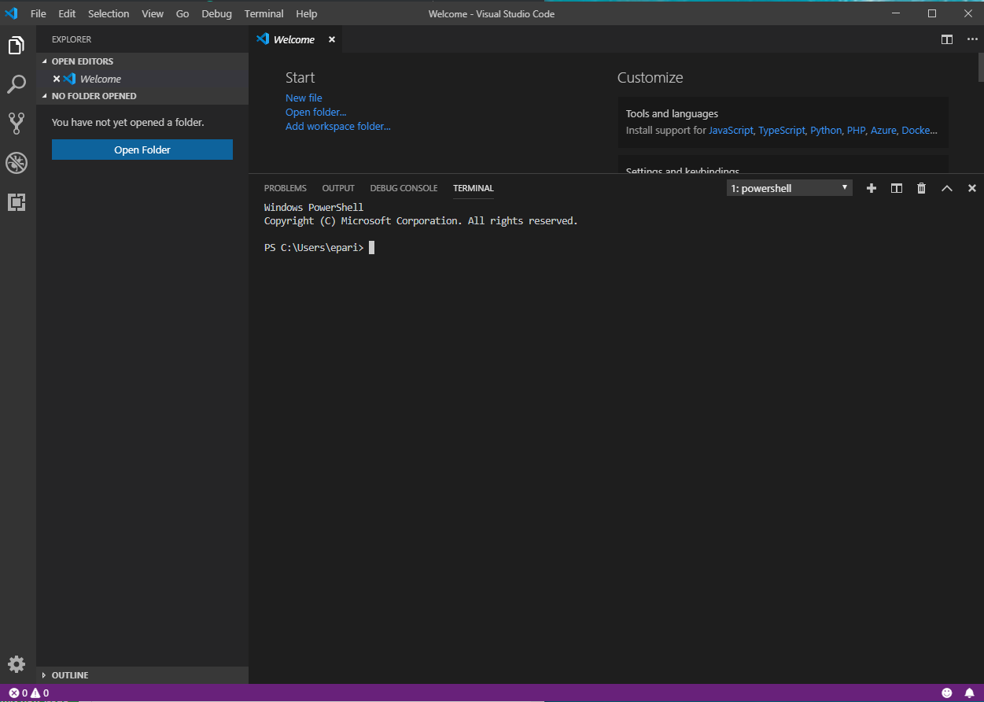This screenshot has height=702, width=984.
Task: Open the Explorer view in the activity bar
Action: (17, 46)
